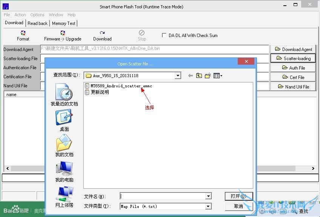Go back using the dialog's back arrow
Viewport: 320px width, 217px height.
tap(191, 76)
